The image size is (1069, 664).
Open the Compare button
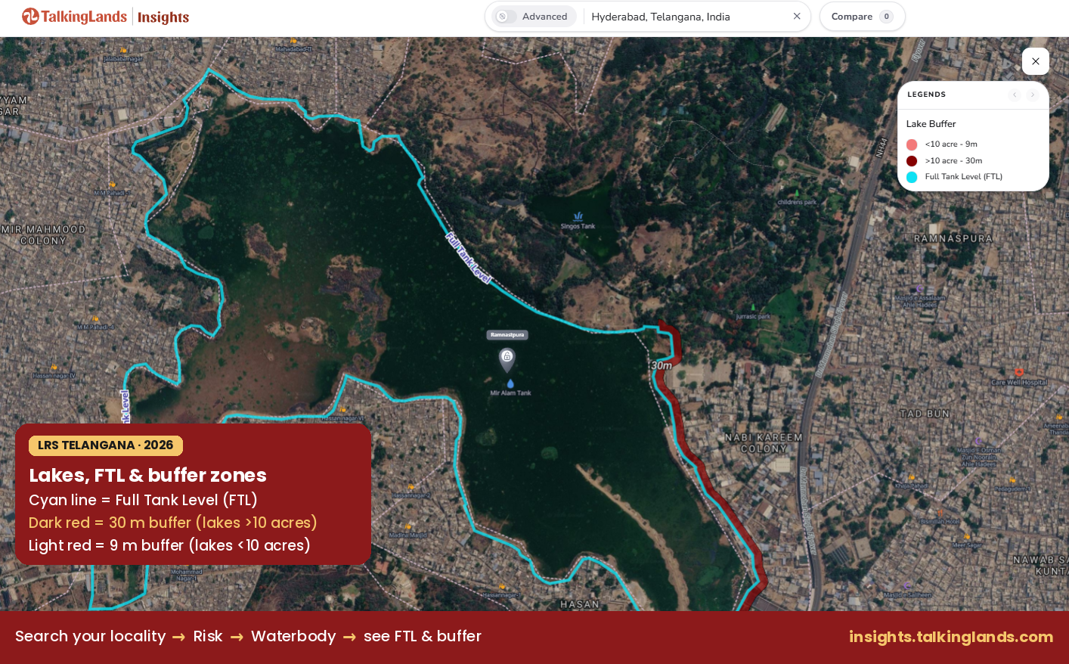(862, 17)
